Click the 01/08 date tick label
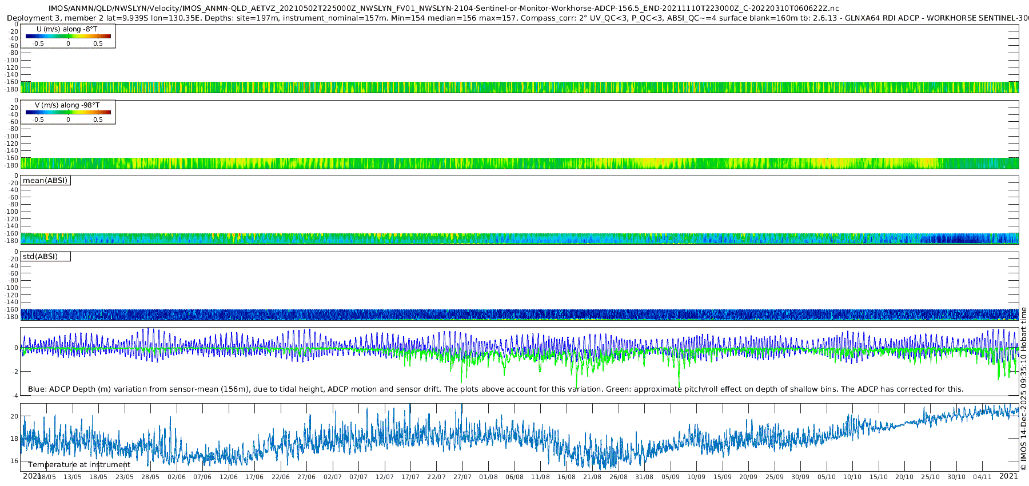1029x486 pixels. pyautogui.click(x=488, y=477)
